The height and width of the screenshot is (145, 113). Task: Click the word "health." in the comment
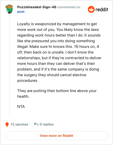[x=23, y=97]
